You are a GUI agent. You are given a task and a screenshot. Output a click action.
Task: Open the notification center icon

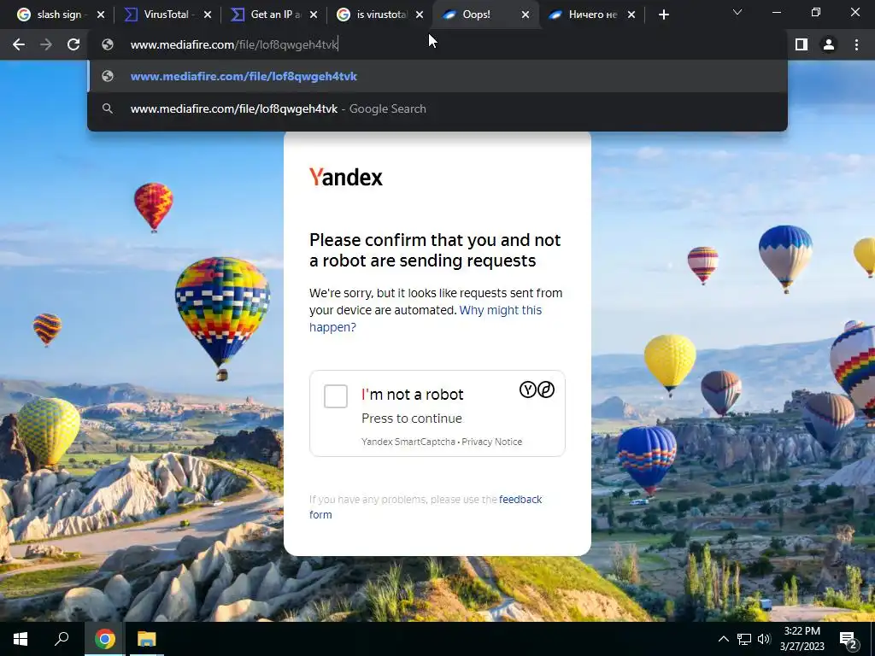point(848,640)
